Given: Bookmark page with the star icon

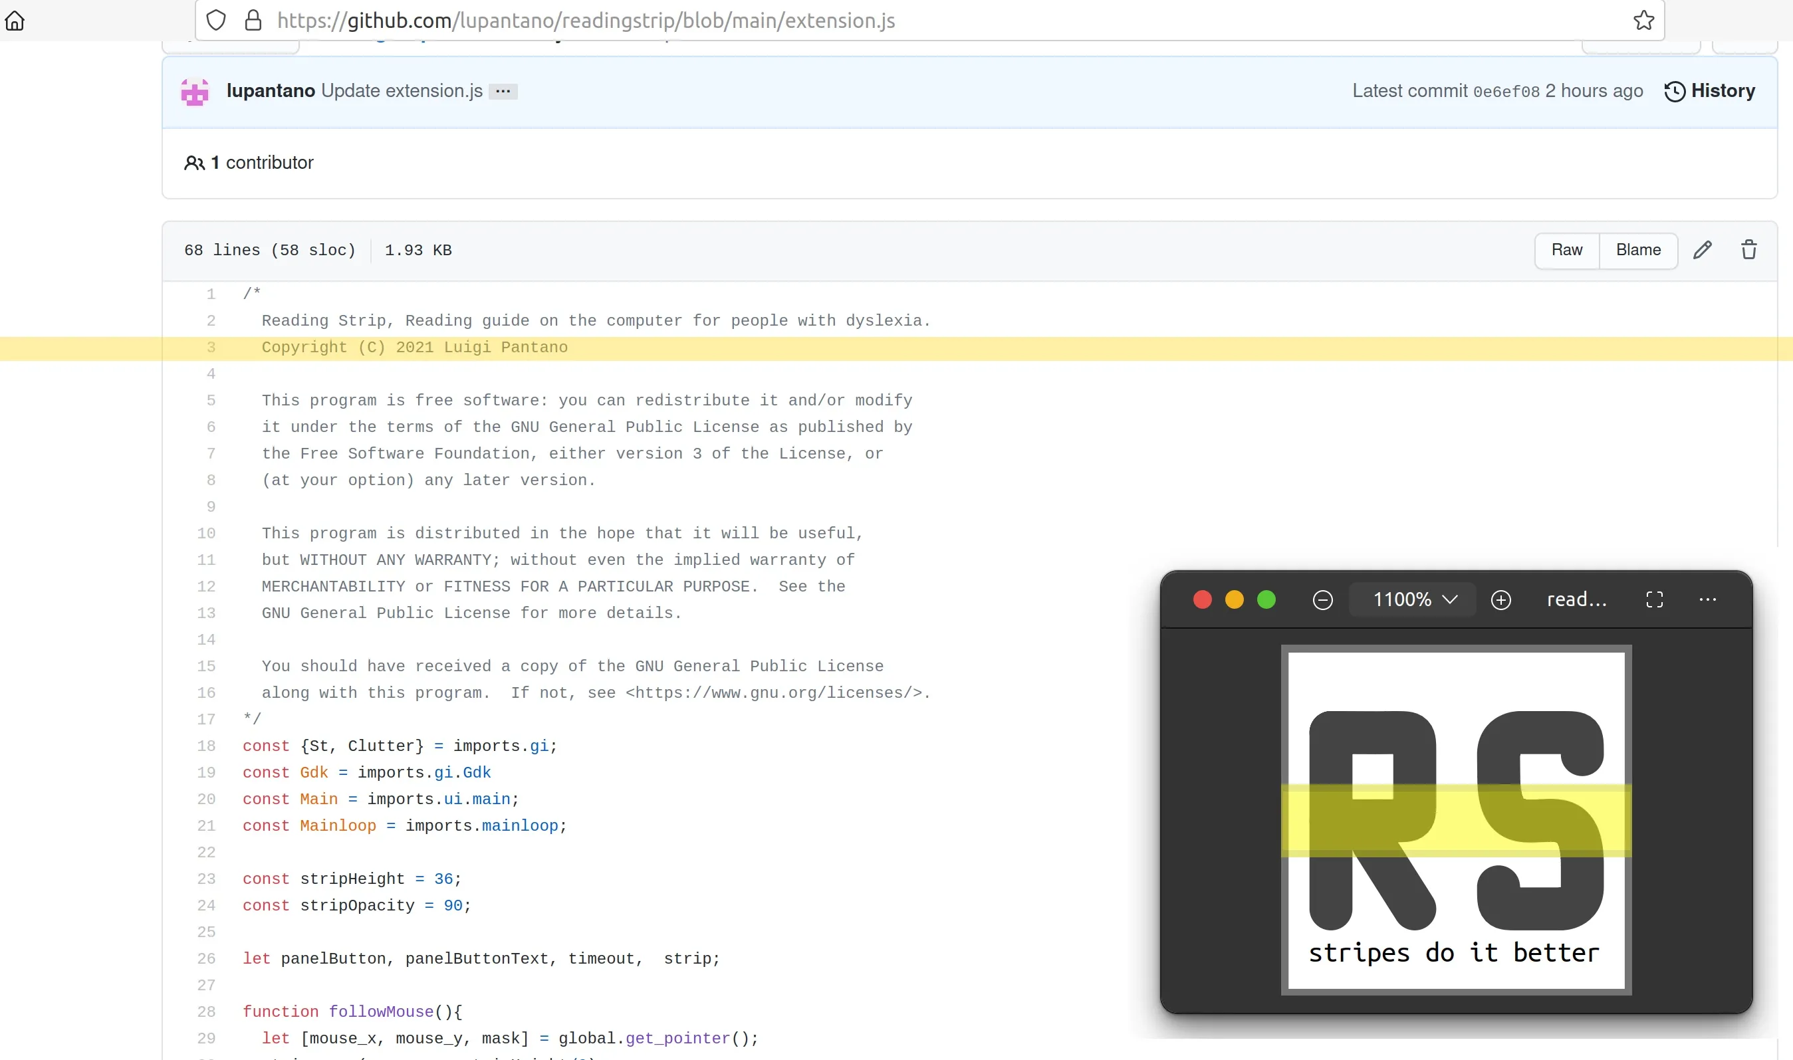Looking at the screenshot, I should [1643, 21].
